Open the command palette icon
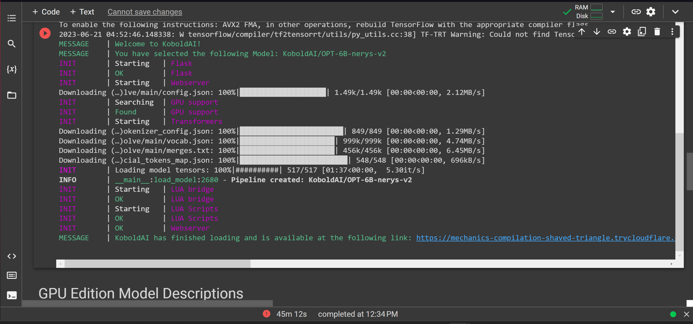Viewport: 693px width, 324px height. click(12, 276)
